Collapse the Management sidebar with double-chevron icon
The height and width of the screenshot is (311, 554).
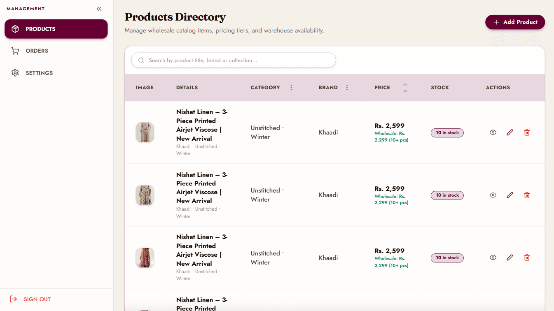pyautogui.click(x=99, y=9)
